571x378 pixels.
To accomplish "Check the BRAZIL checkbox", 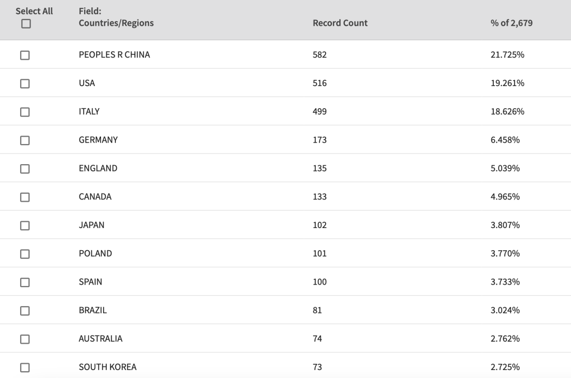I will (x=25, y=311).
